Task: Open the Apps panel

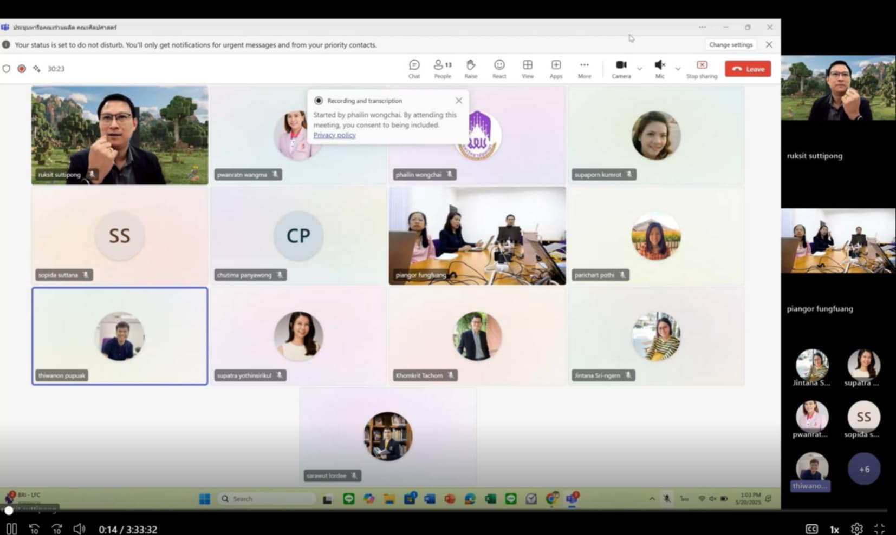Action: (x=556, y=68)
